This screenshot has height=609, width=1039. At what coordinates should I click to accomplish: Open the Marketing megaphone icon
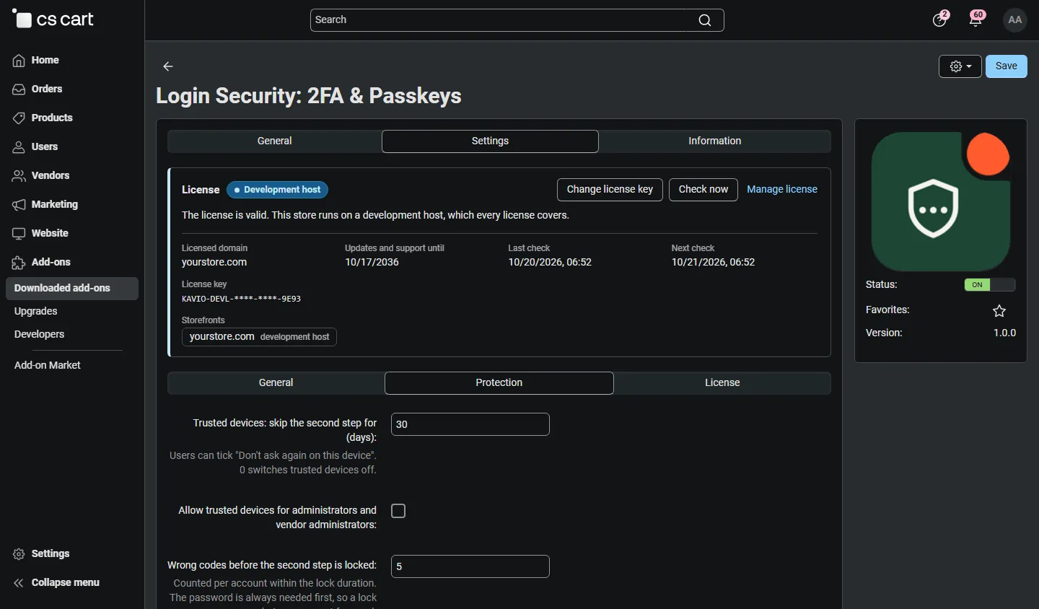coord(19,205)
